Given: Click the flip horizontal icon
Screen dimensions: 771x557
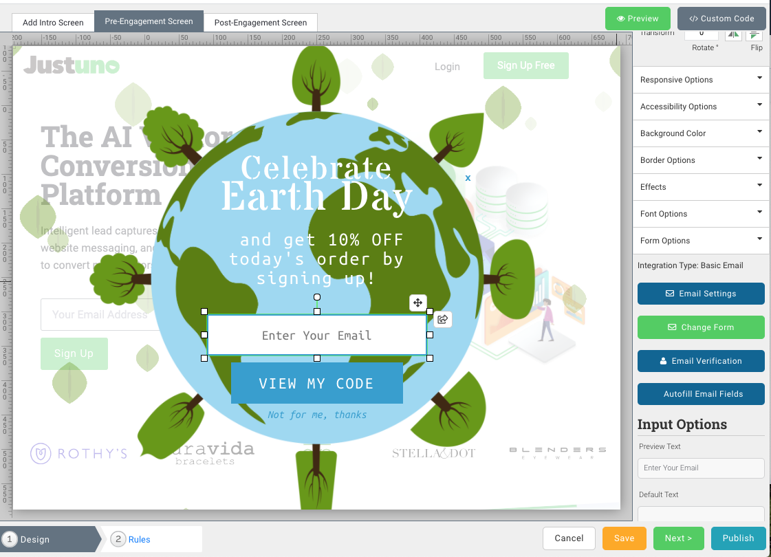Looking at the screenshot, I should pyautogui.click(x=734, y=34).
